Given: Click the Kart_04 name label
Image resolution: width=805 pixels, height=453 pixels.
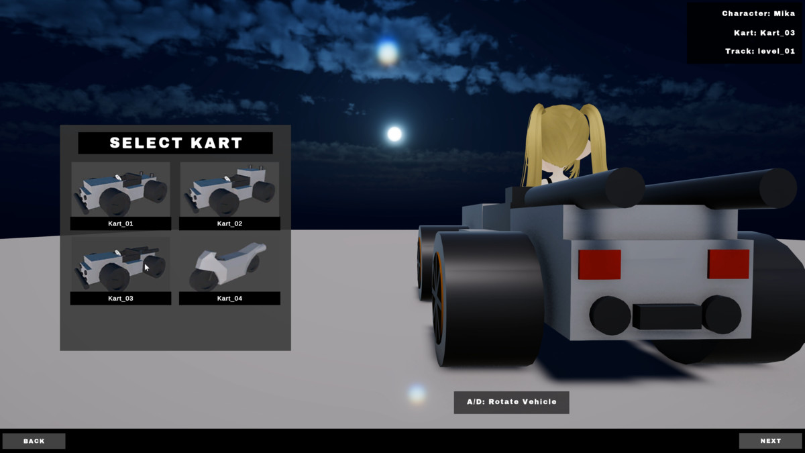Looking at the screenshot, I should pyautogui.click(x=229, y=298).
